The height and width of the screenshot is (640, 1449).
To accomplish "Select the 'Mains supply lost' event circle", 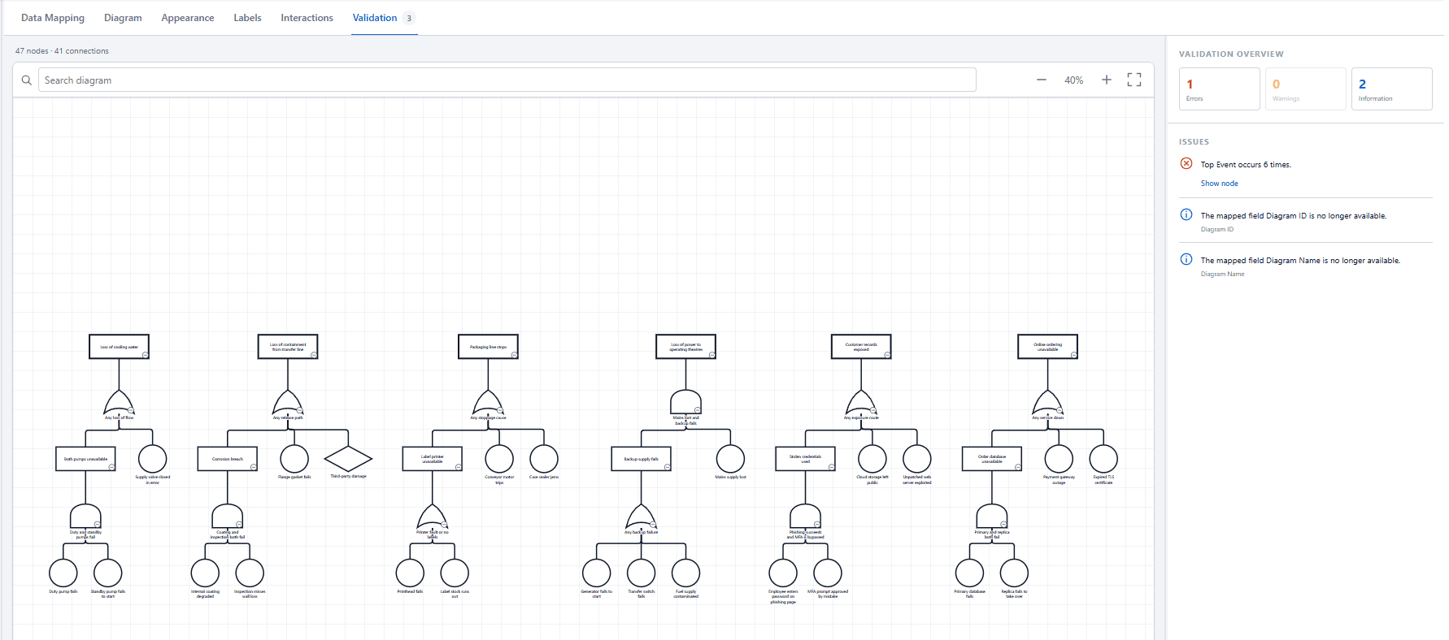I will (x=730, y=459).
